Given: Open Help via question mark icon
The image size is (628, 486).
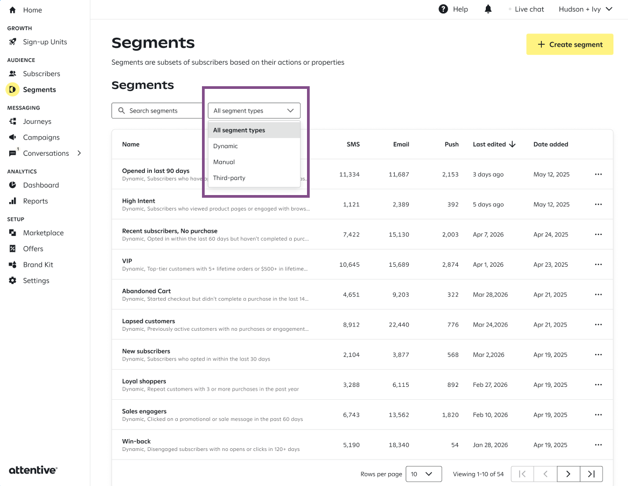Looking at the screenshot, I should pos(443,9).
